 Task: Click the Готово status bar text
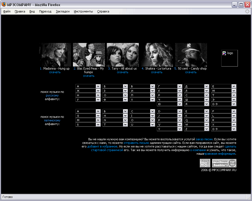pos(7,197)
